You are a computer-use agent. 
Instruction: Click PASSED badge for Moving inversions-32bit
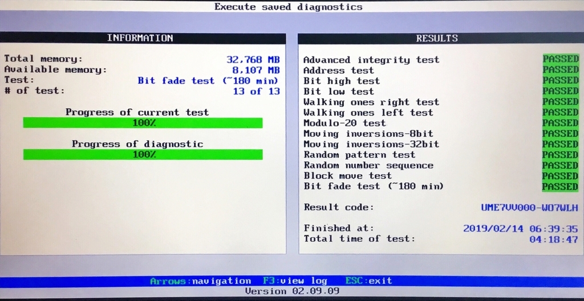pos(561,144)
